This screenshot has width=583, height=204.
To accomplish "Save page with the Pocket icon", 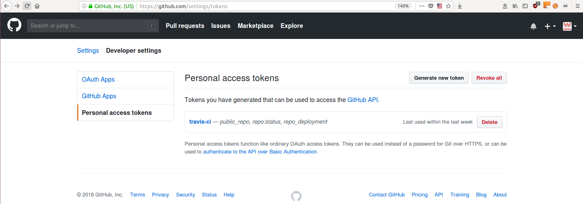I will pos(431,6).
